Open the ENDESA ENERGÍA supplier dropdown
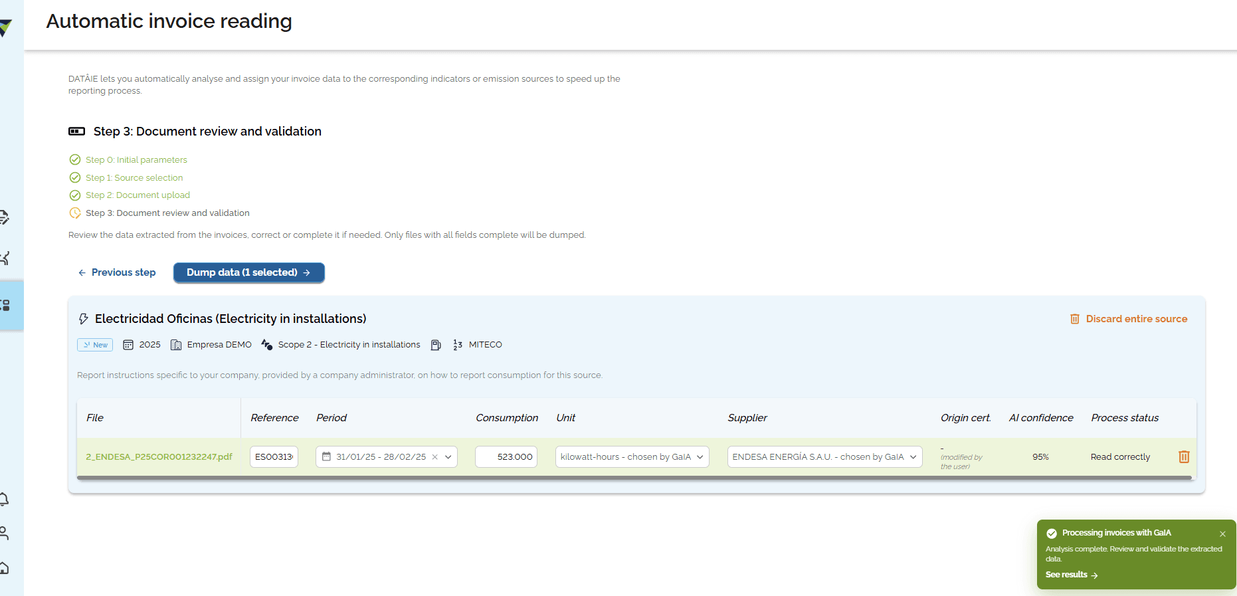Image resolution: width=1237 pixels, height=596 pixels. point(825,457)
